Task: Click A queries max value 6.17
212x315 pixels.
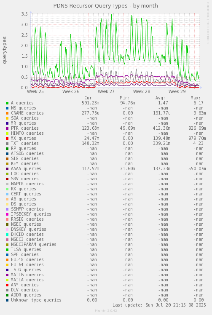Action: pos(199,103)
